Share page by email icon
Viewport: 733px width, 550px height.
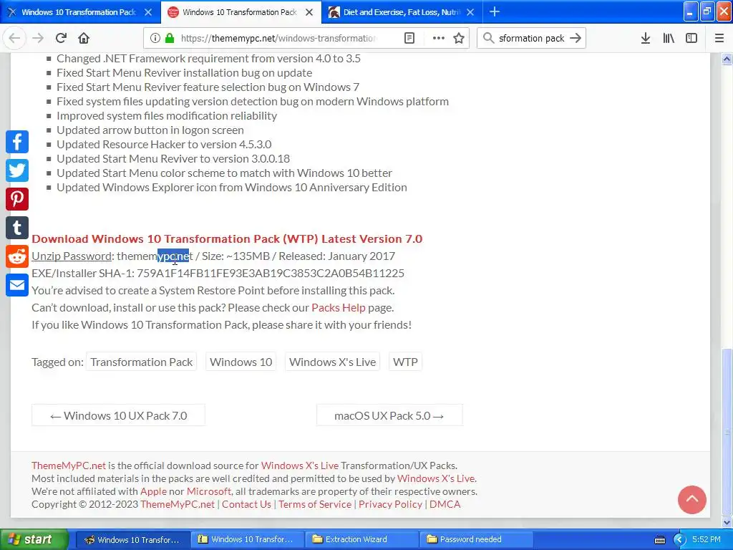[x=17, y=285]
